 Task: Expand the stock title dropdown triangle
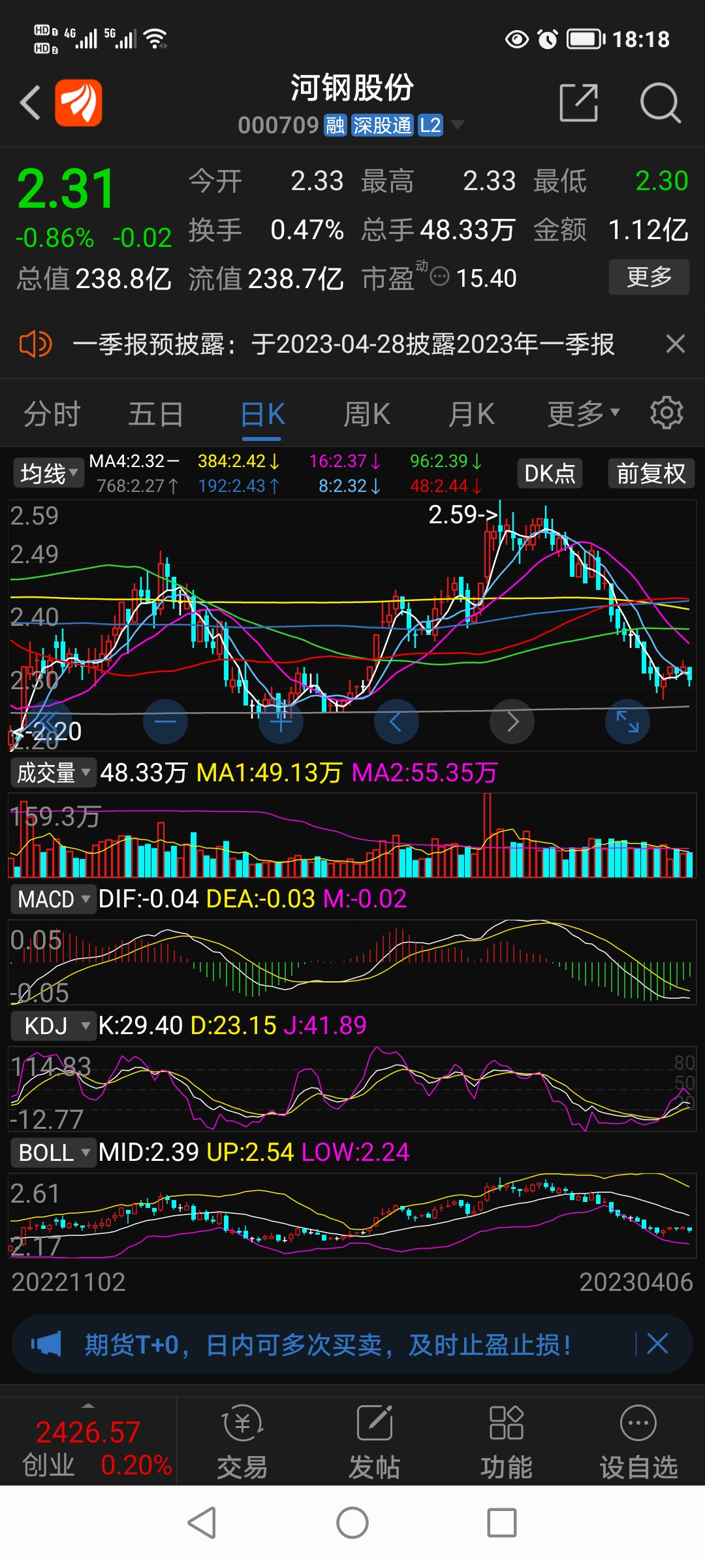click(x=458, y=124)
